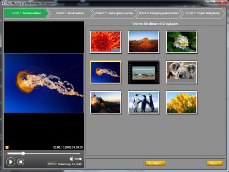Open the DVD output format dropdown
The height and width of the screenshot is (172, 229).
tap(52, 164)
